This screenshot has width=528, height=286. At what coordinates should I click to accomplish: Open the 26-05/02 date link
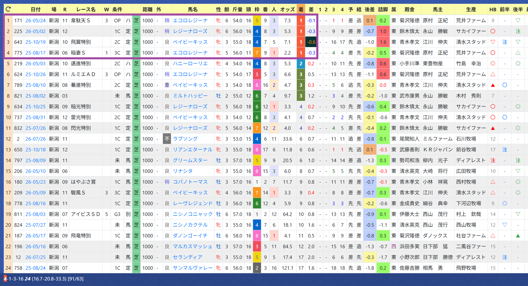(x=35, y=31)
